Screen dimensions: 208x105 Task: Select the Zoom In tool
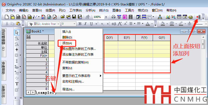pos(17,38)
